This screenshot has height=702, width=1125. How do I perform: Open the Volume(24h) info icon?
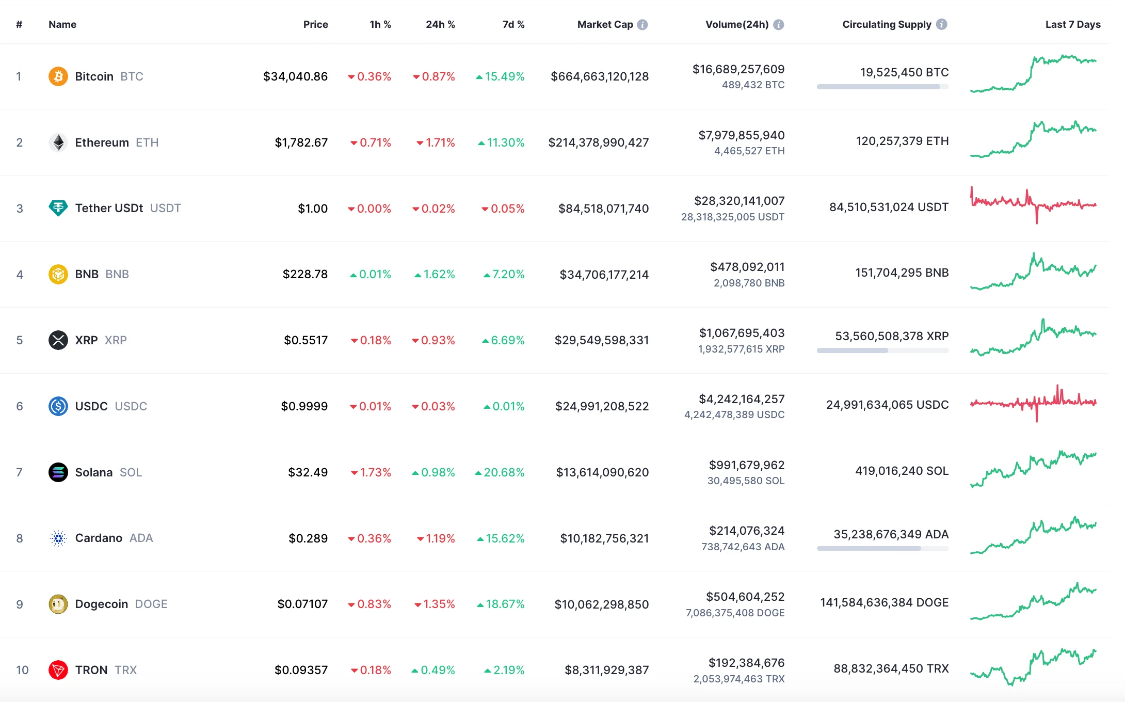779,25
